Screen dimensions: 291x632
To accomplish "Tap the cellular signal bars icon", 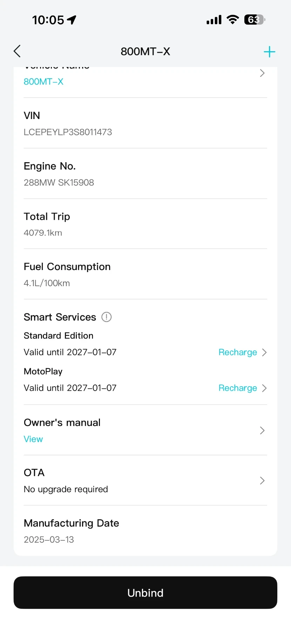I will pos(214,20).
